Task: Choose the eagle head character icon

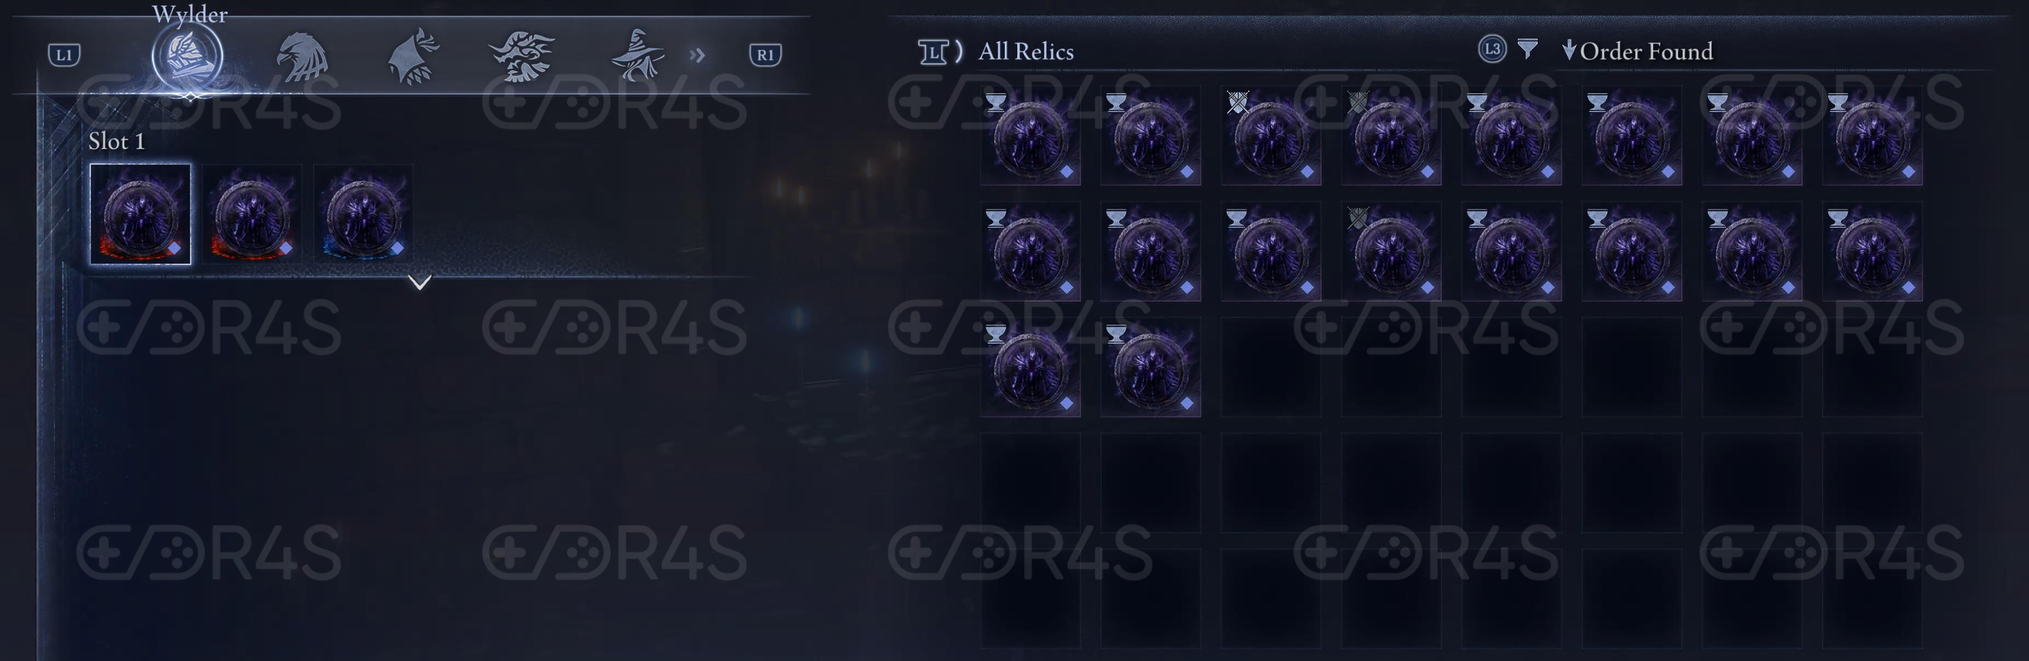Action: point(302,57)
